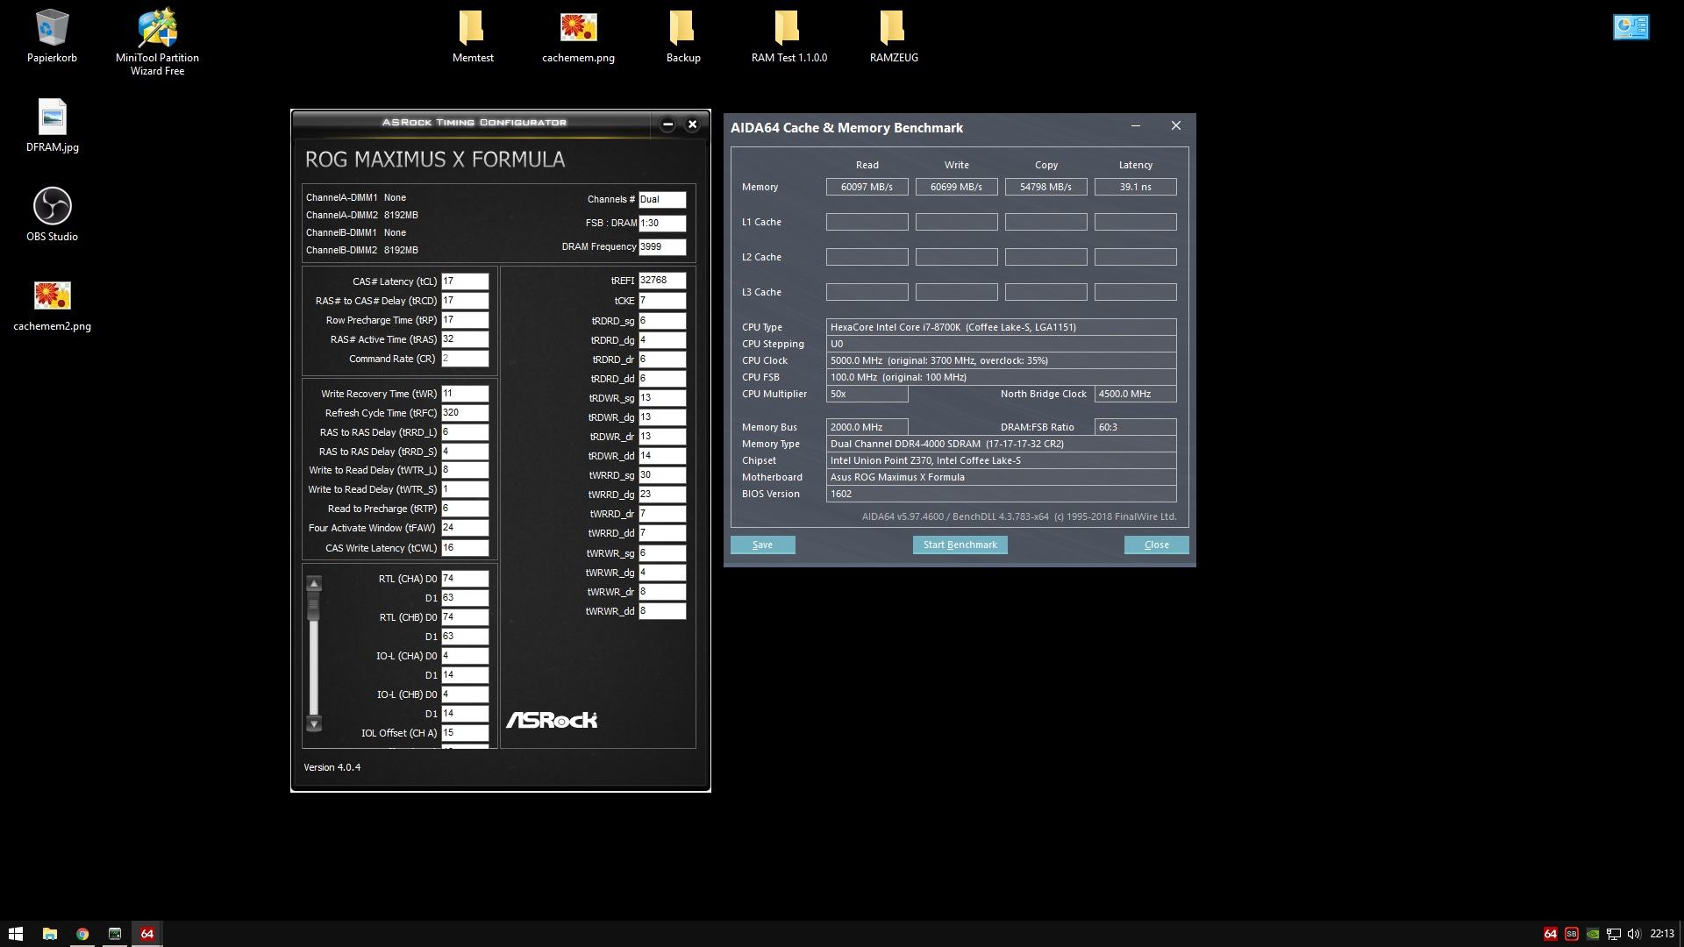Image resolution: width=1684 pixels, height=947 pixels.
Task: Open cachemem2.png file on desktop
Action: tap(52, 305)
